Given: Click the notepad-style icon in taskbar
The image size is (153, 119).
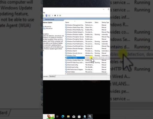Looking at the screenshot, I should point(85,117).
